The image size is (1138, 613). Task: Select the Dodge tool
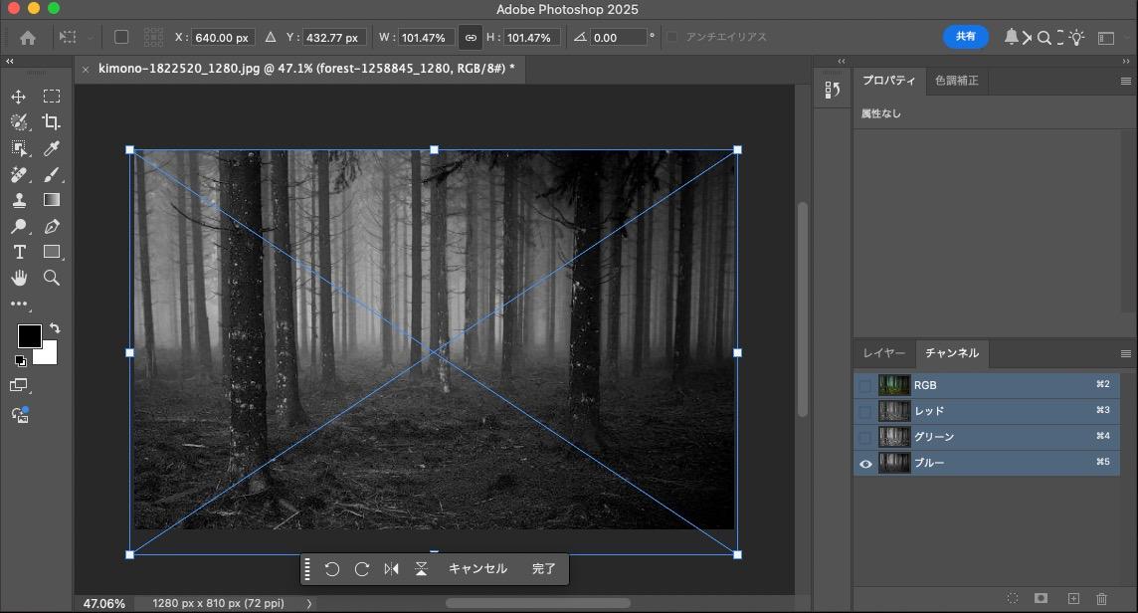[x=19, y=227]
